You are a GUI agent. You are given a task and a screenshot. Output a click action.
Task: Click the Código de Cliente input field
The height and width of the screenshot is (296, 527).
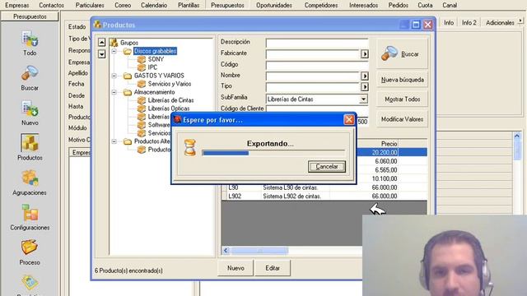coord(317,109)
